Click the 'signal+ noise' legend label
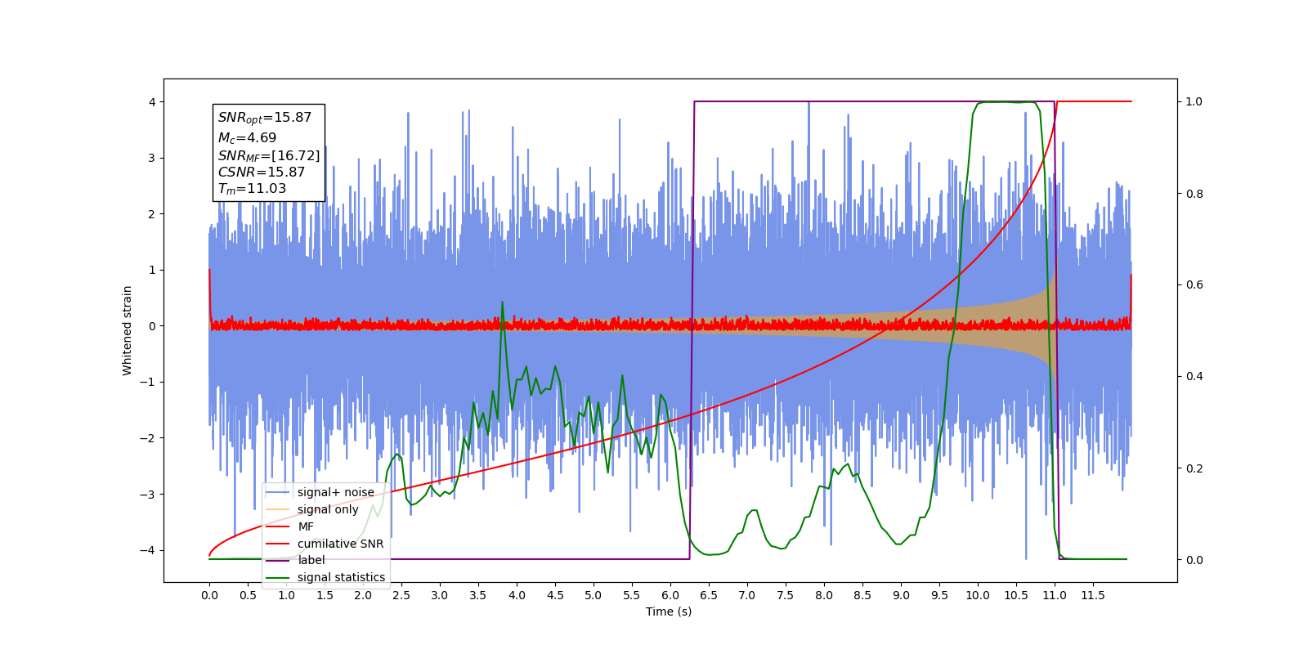The height and width of the screenshot is (654, 1308). [336, 492]
